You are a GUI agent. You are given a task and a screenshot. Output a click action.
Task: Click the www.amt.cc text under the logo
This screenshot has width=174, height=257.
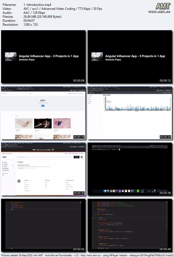click(x=159, y=12)
